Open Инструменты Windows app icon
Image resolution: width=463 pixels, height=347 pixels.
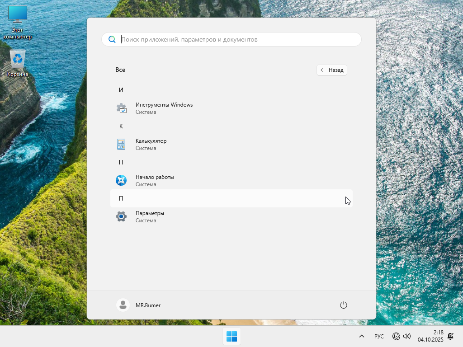tap(121, 108)
